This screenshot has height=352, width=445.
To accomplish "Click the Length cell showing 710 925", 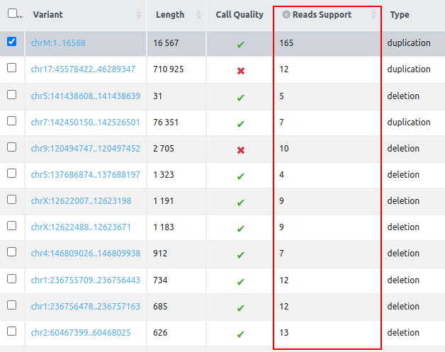I will pos(169,69).
